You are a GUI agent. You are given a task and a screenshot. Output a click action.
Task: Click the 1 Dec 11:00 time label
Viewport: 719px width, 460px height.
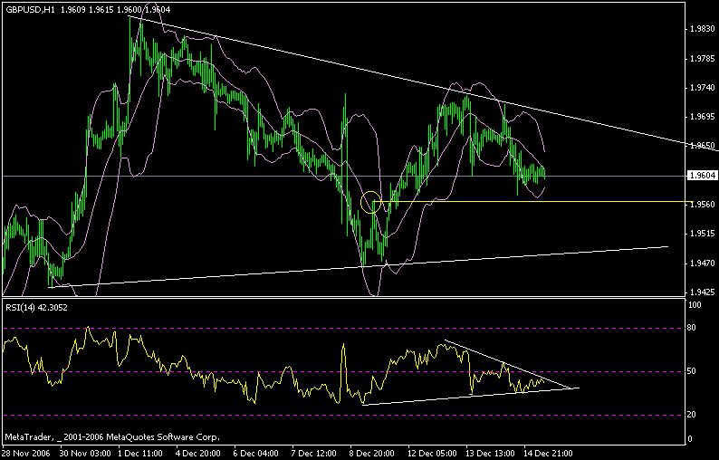(140, 454)
